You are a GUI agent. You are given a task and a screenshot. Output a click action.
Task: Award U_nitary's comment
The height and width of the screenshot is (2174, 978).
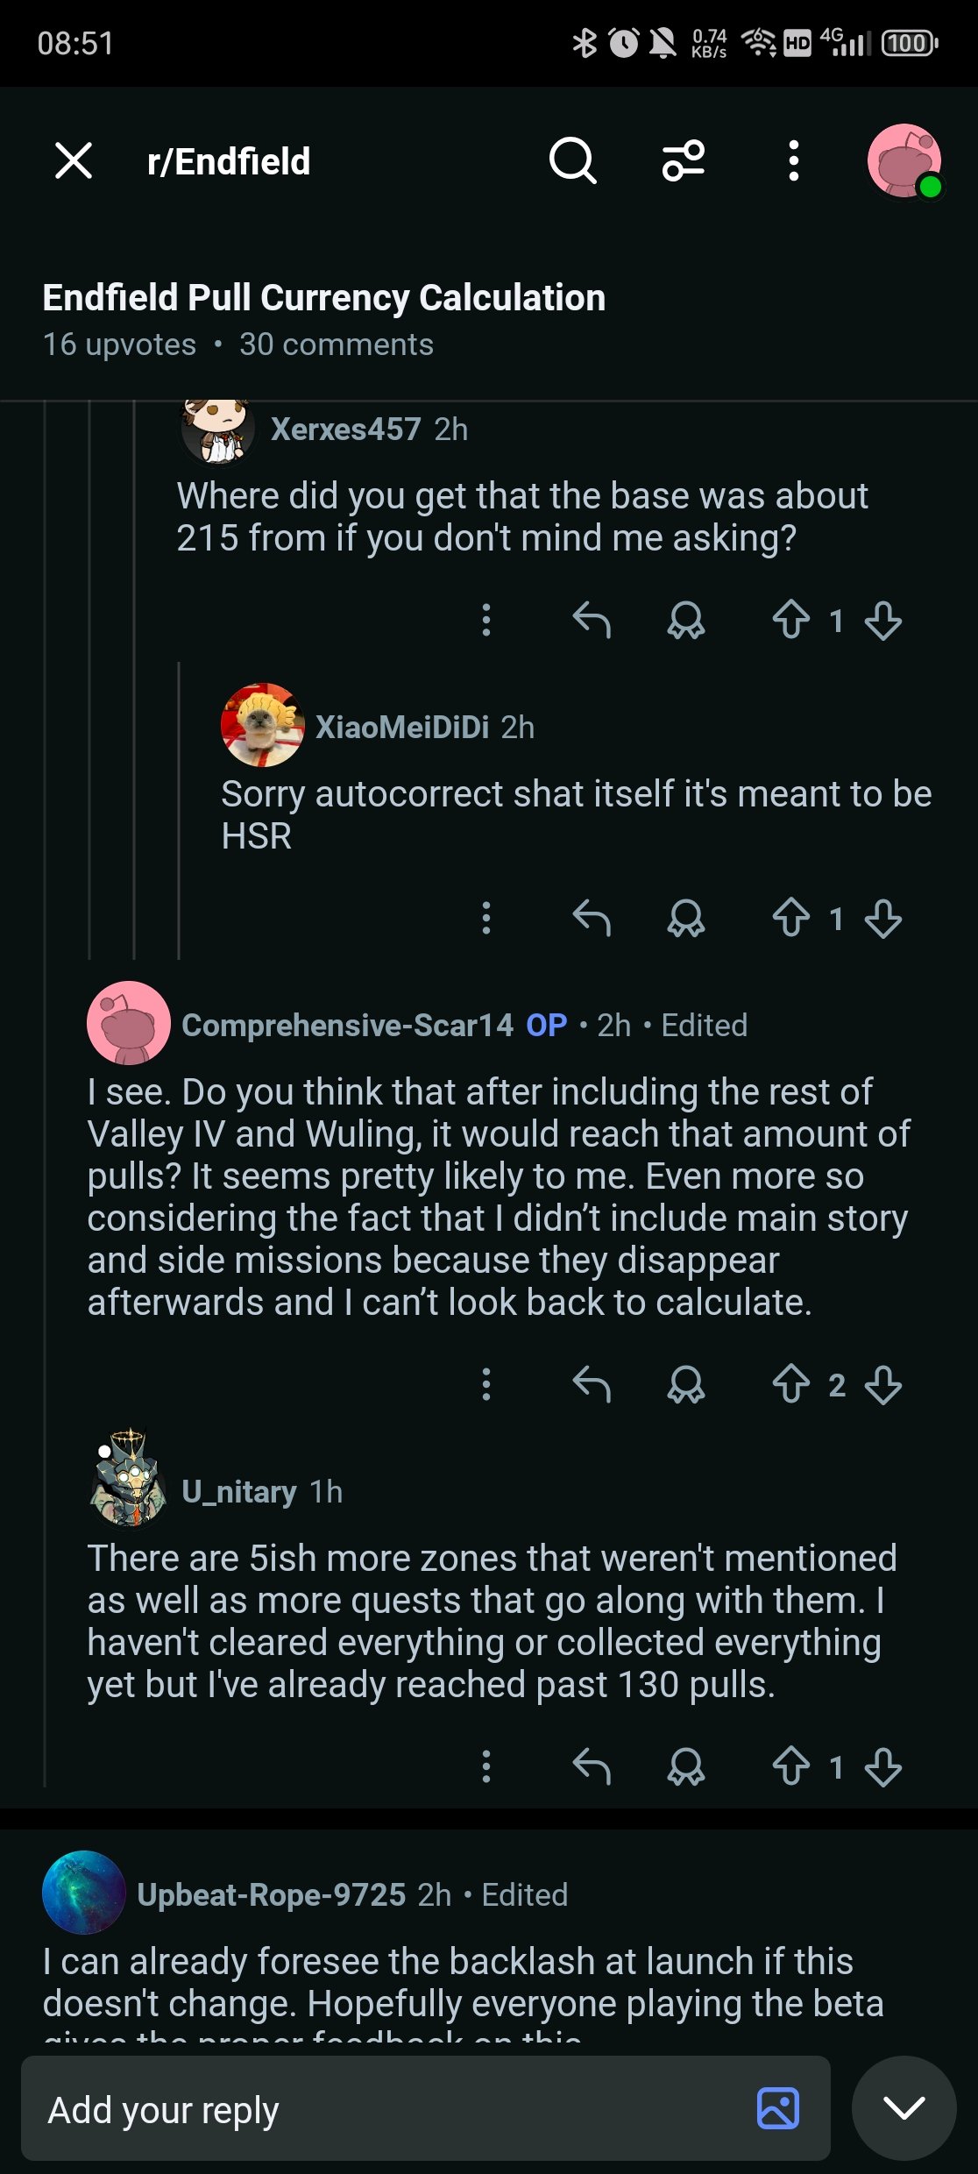(x=685, y=1766)
